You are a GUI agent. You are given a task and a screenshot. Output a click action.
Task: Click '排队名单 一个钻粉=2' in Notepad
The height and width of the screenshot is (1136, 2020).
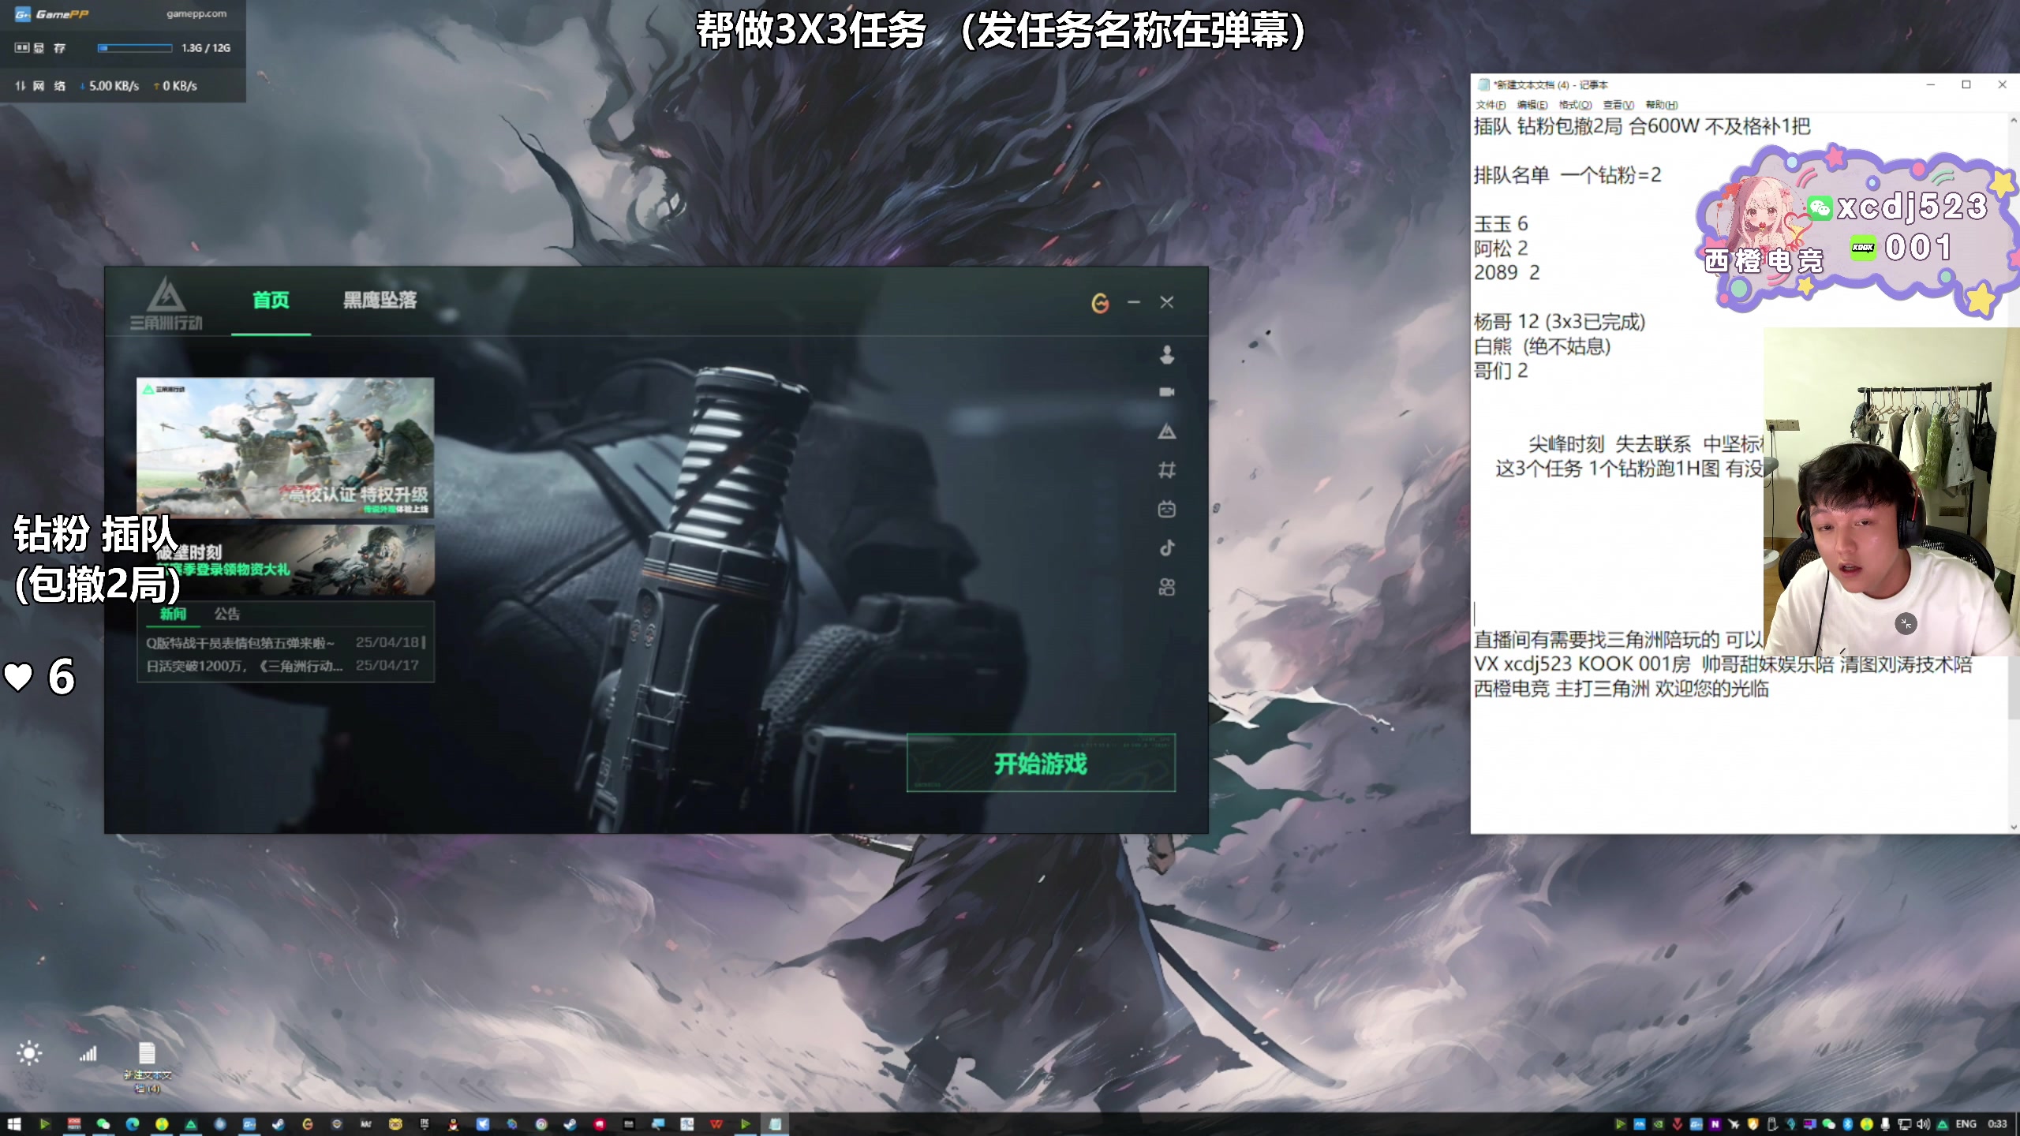(1567, 175)
